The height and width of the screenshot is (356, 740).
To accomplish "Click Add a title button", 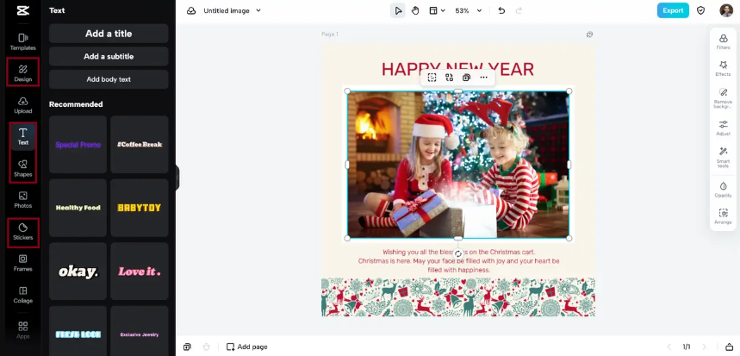I will click(109, 34).
